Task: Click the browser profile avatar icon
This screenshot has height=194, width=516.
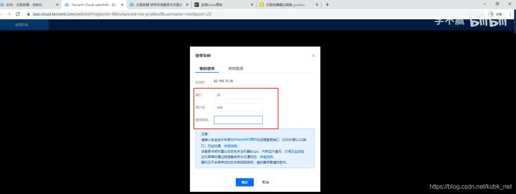Action: (x=491, y=14)
